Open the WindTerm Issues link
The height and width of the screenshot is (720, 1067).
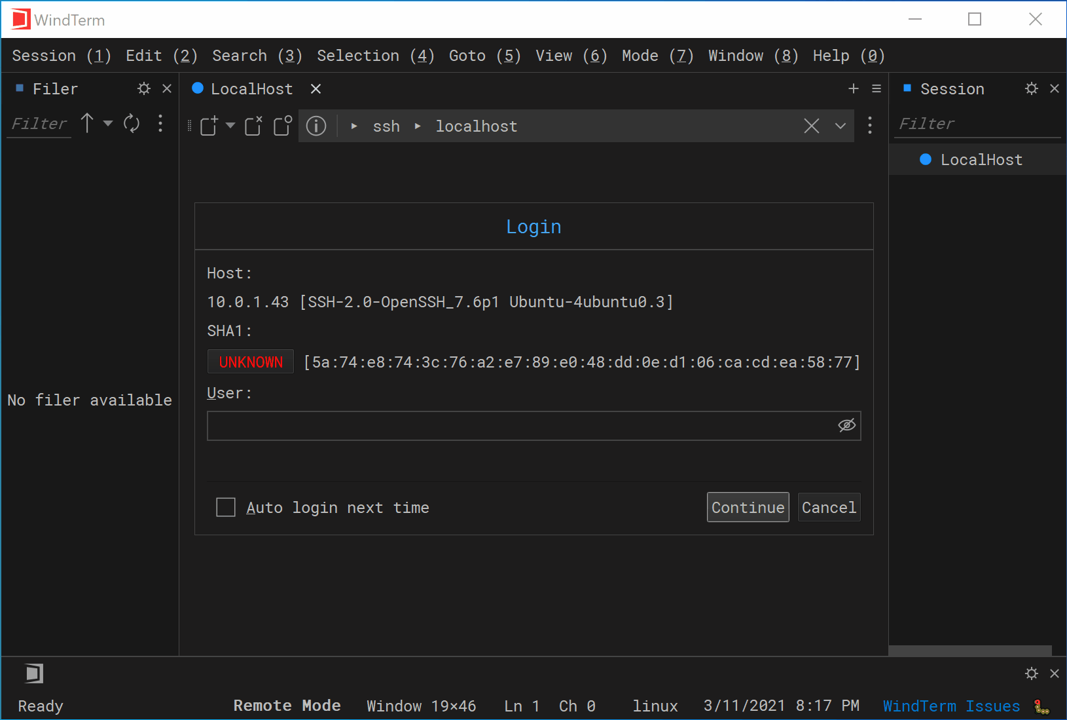[x=951, y=706]
